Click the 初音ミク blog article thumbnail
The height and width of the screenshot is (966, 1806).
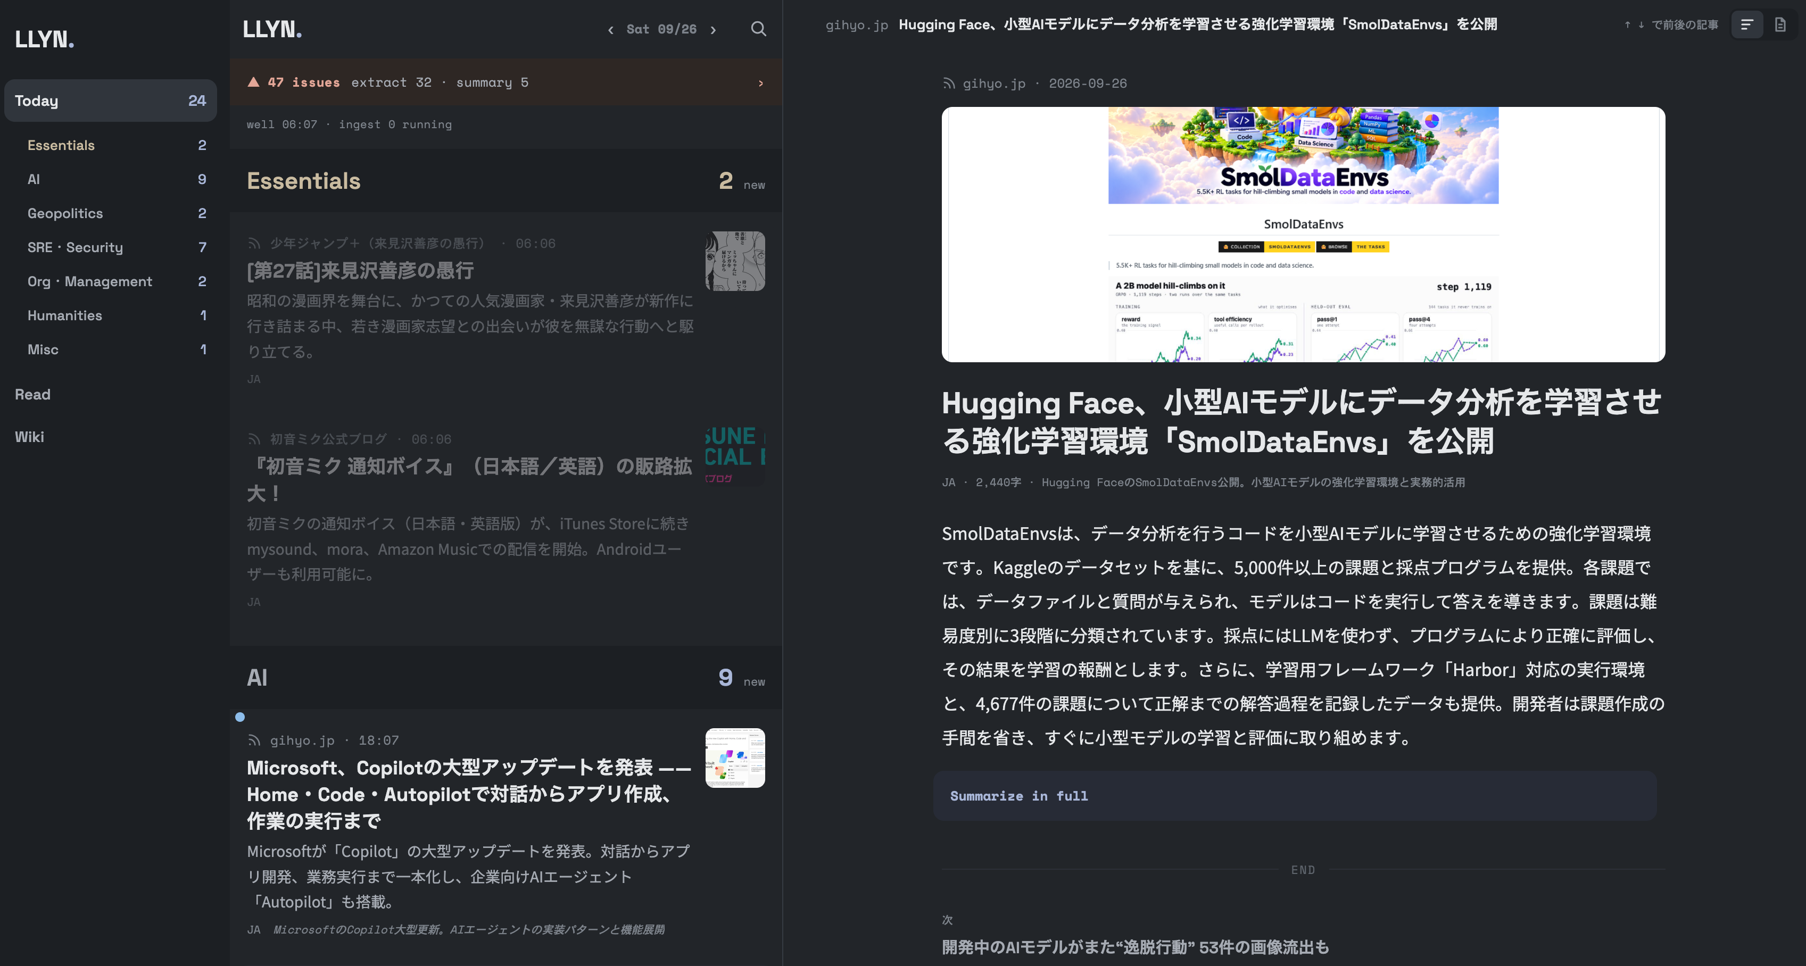(735, 456)
